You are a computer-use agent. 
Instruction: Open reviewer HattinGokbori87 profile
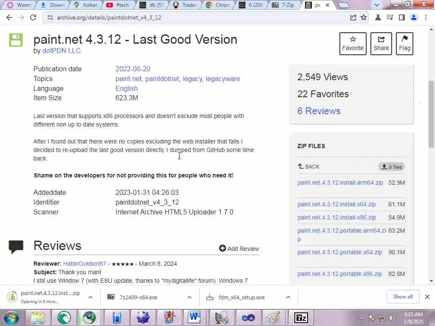[x=85, y=264]
